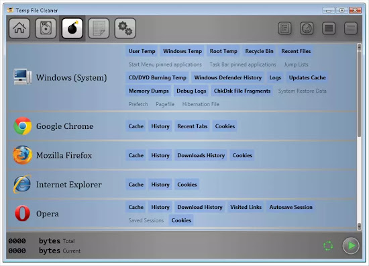Click the list view icon at top right

284,28
